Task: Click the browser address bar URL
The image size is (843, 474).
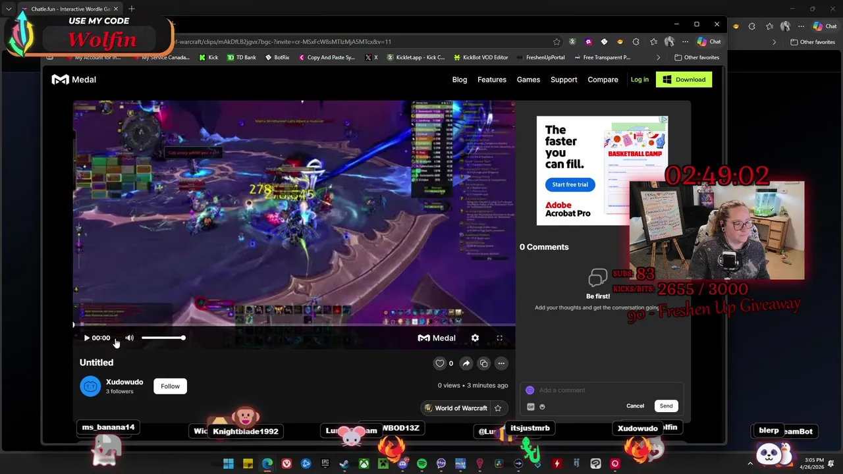Action: tap(283, 41)
